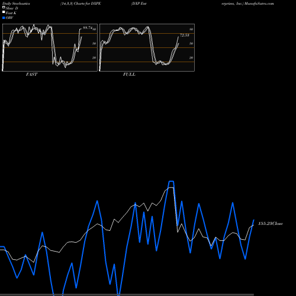Click the 20 axis label in the FULL chart
The width and height of the screenshot is (296, 296).
pyautogui.click(x=191, y=57)
